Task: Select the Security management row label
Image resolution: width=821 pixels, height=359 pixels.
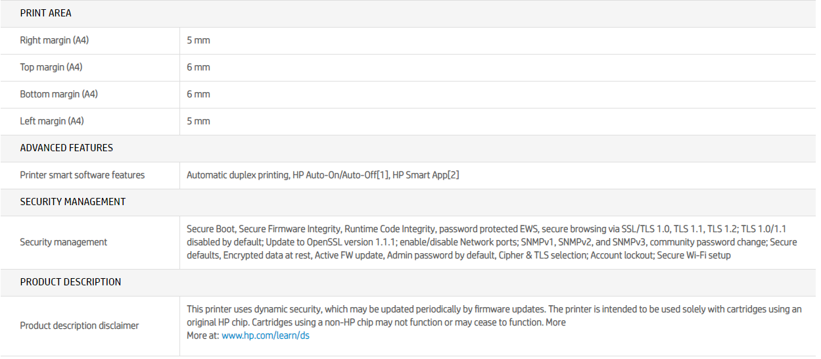Action: (x=64, y=242)
